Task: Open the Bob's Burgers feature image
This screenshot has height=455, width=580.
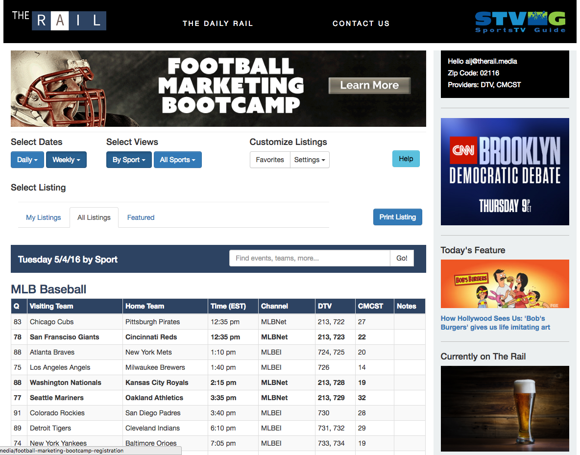Action: (x=505, y=284)
